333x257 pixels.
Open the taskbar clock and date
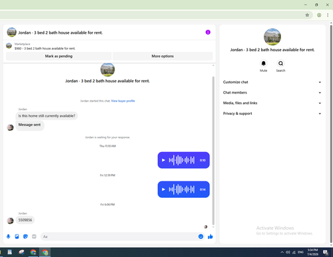click(312, 252)
